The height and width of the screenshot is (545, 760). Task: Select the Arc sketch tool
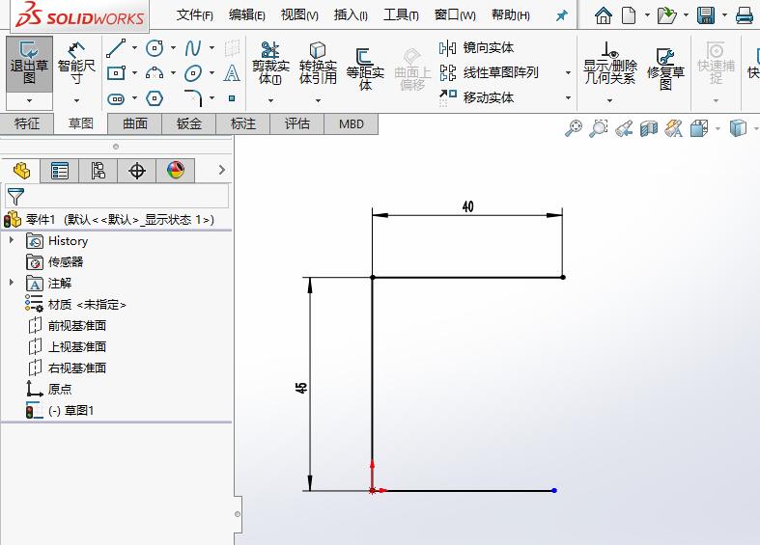tap(155, 73)
